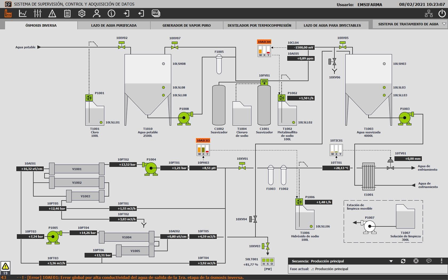
Task: Select dosing pump P1002 symbol
Action: click(282, 98)
